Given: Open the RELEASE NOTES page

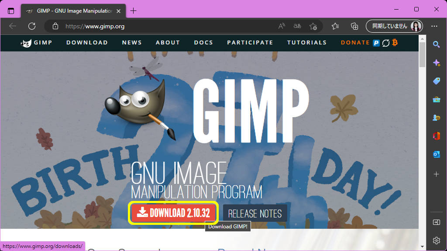Looking at the screenshot, I should point(254,213).
